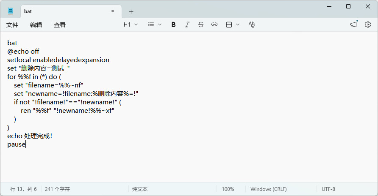Click the 'echo 处理完成!' line
This screenshot has width=378, height=196.
pos(30,136)
